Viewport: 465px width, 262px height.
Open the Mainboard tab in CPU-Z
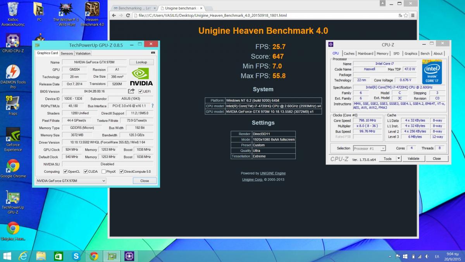tap(365, 54)
